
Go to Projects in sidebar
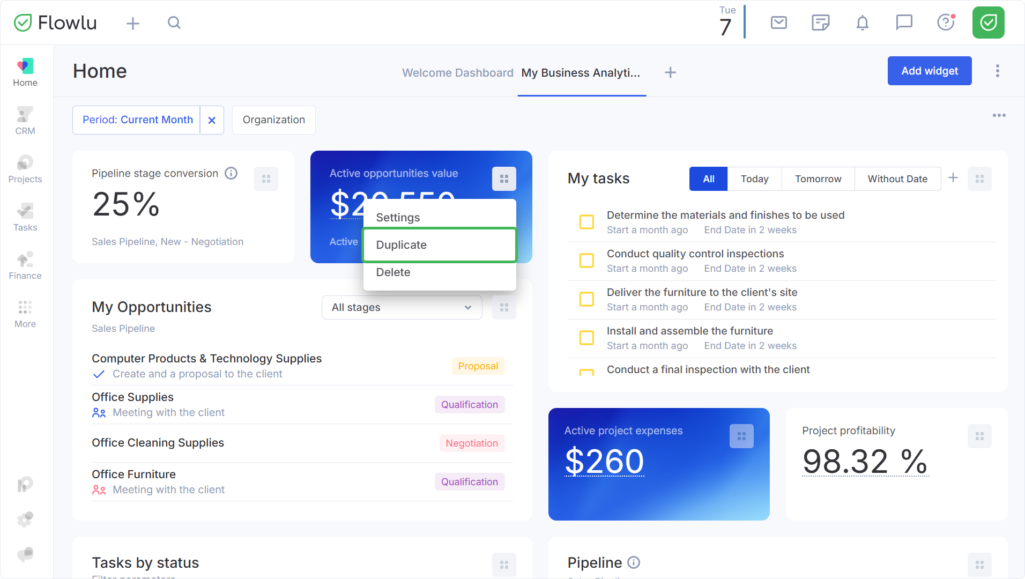tap(25, 169)
